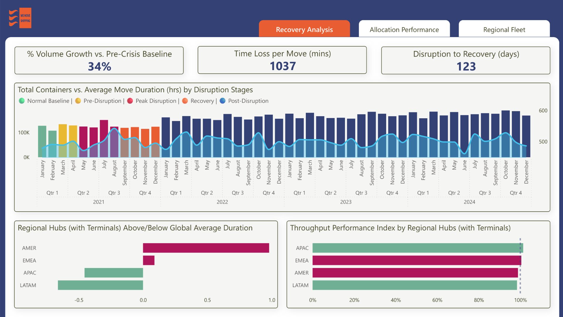
Task: Select the % Volume Growth KPI card
Action: 99,60
